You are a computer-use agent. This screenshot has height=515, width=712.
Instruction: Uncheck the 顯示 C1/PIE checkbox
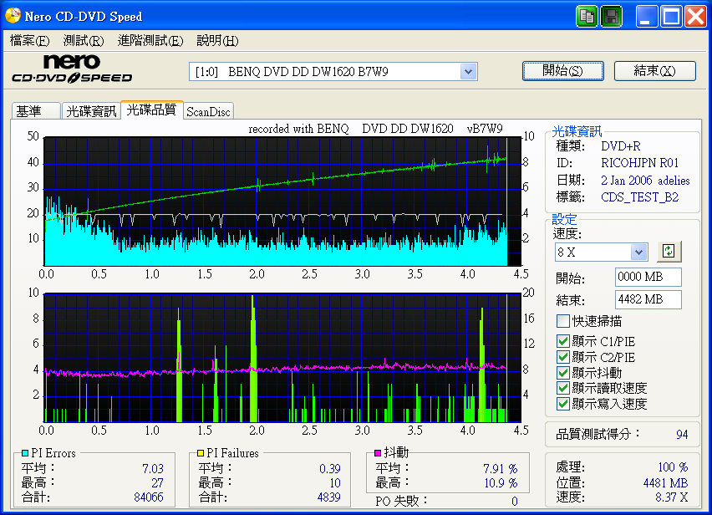(563, 341)
